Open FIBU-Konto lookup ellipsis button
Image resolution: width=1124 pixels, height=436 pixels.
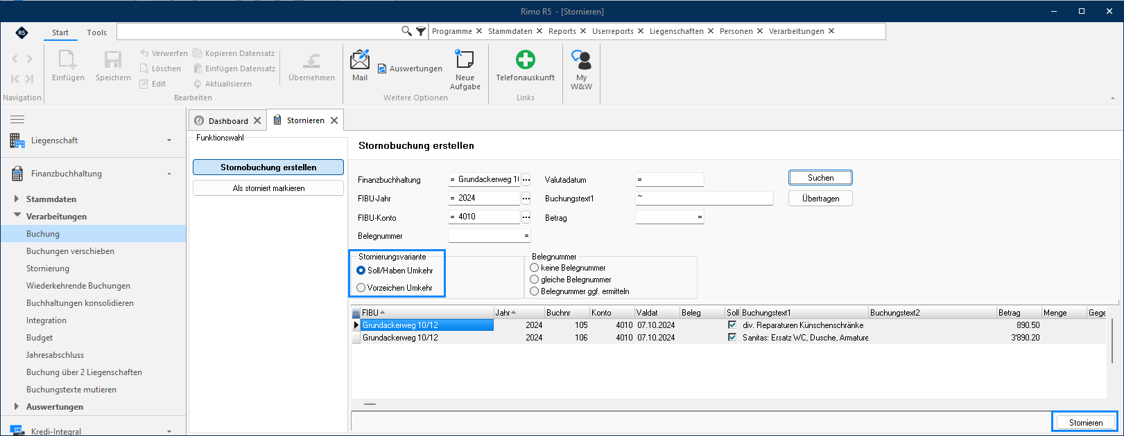pyautogui.click(x=526, y=217)
